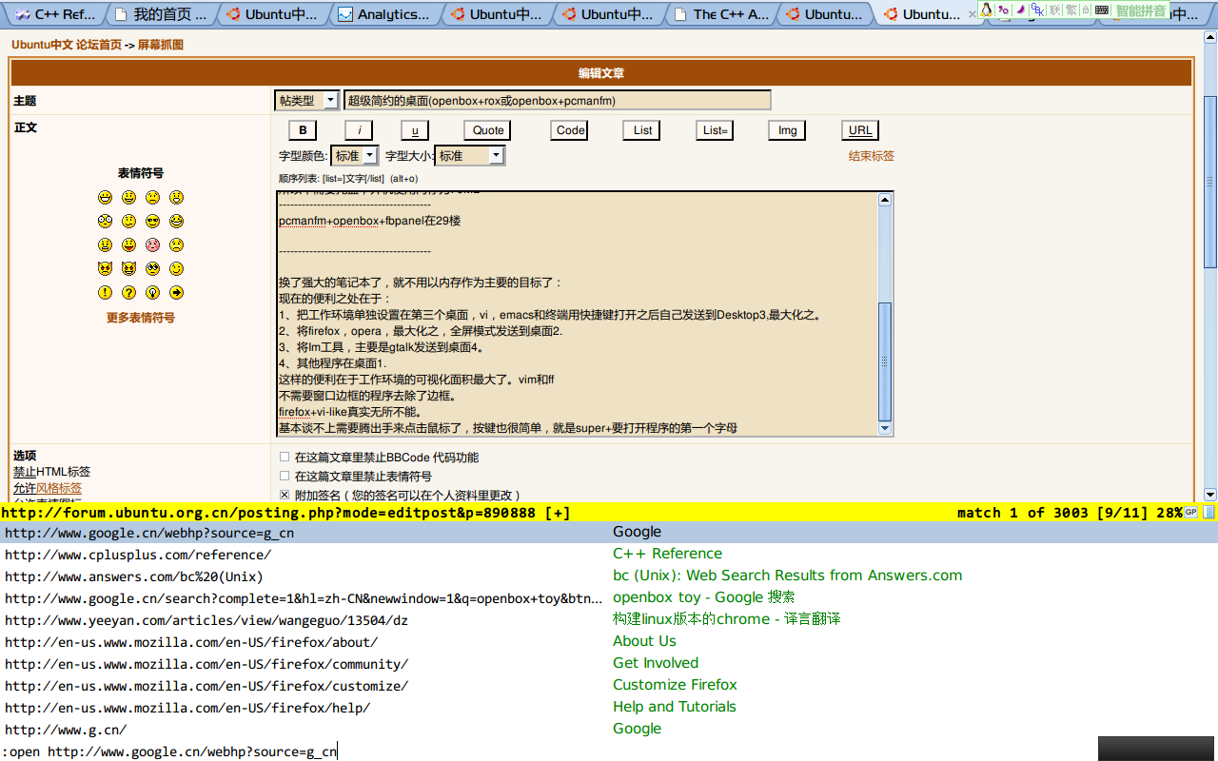Insert the exclamation mark emoticon
This screenshot has height=761, width=1218.
coord(105,292)
